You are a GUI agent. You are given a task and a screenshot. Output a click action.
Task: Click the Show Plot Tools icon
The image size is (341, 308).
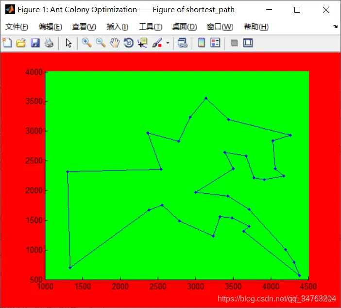click(248, 43)
